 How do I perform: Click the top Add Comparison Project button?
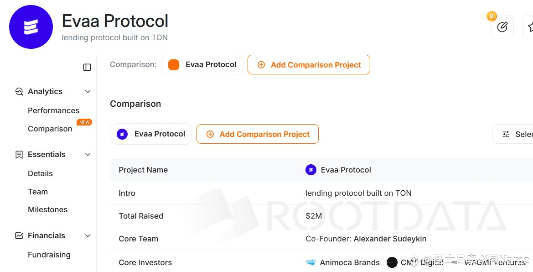pyautogui.click(x=309, y=65)
